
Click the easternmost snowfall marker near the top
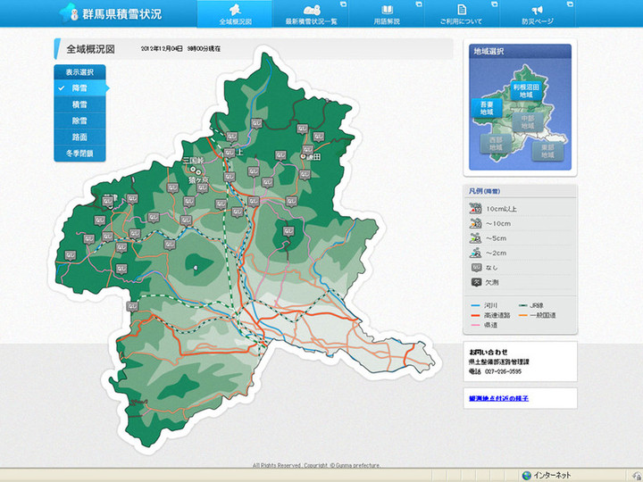click(x=319, y=136)
